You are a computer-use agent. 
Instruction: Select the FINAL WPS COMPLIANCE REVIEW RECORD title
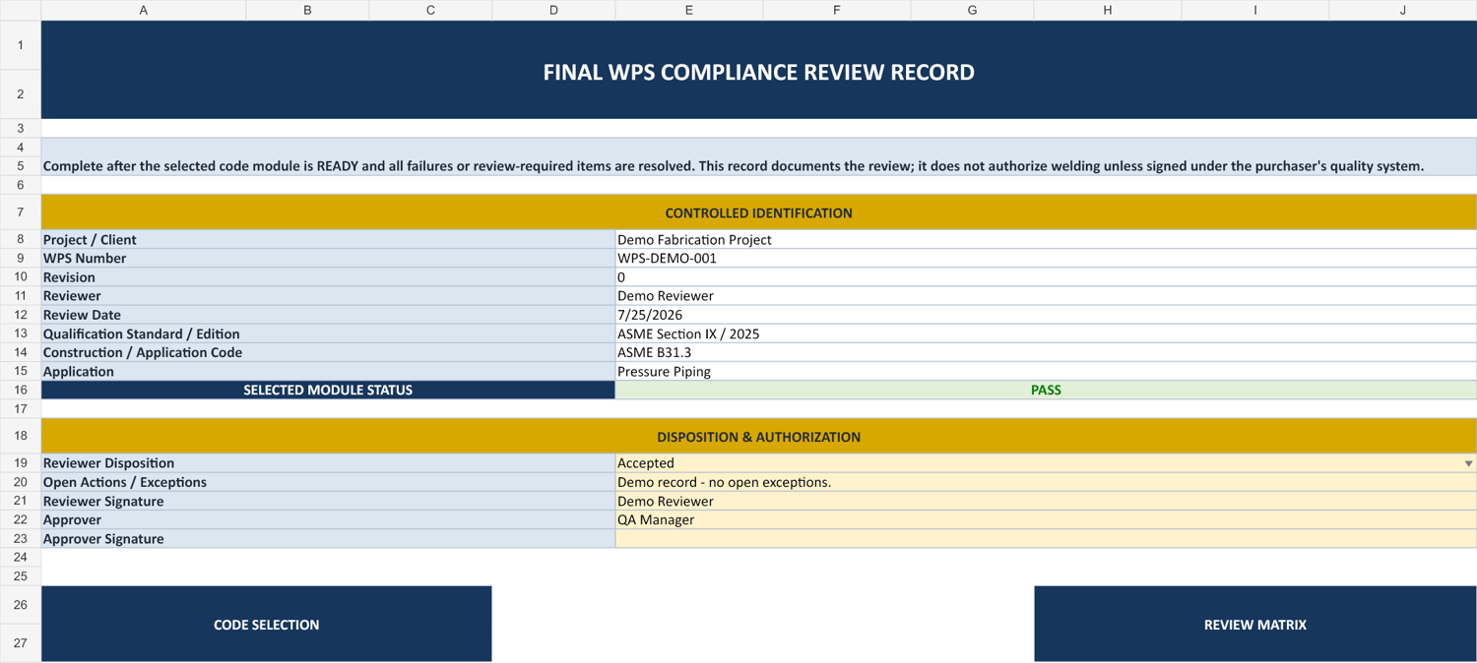click(759, 71)
